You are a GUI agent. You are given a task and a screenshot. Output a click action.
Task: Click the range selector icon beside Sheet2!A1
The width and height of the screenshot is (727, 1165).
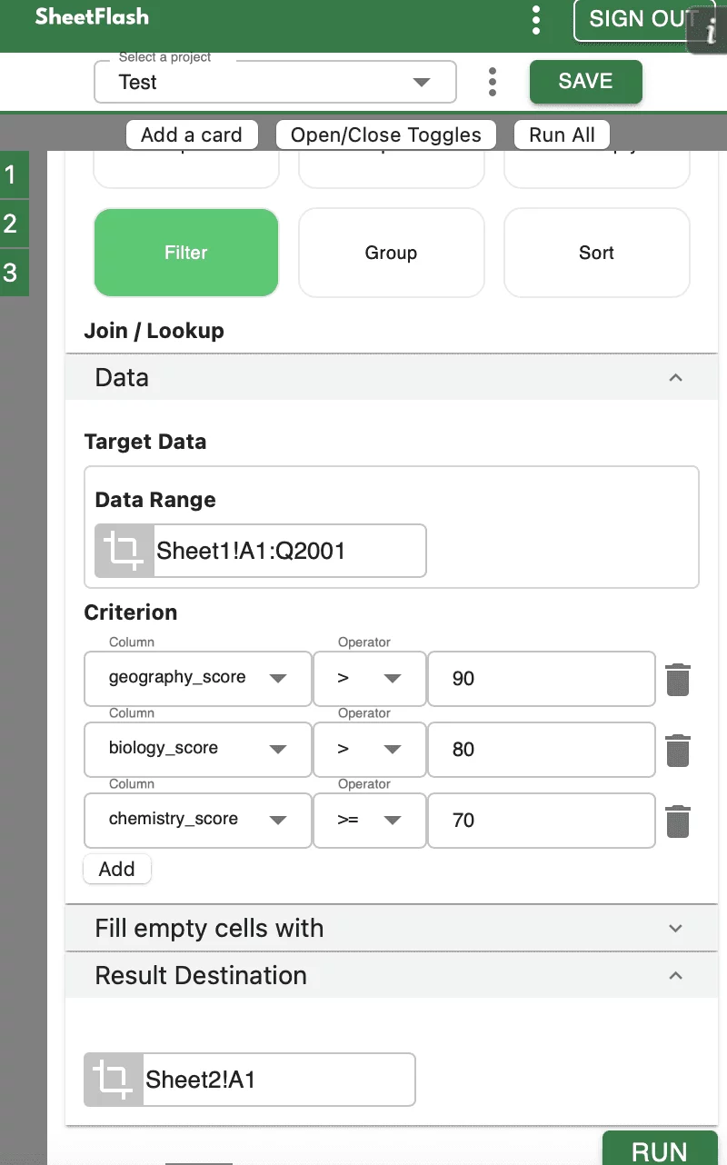pos(114,1080)
